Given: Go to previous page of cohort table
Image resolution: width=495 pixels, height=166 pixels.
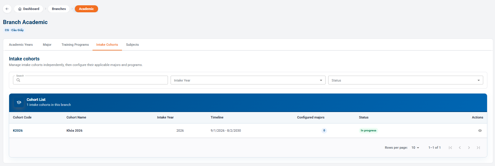Looking at the screenshot, I should [460, 148].
